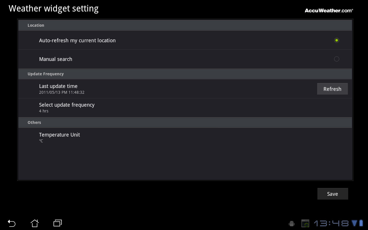This screenshot has width=368, height=230.
Task: Tap the Wi-Fi signal status icon
Action: [354, 223]
